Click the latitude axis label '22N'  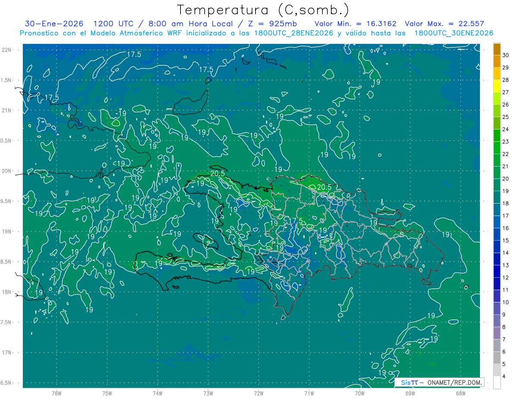click(7, 50)
